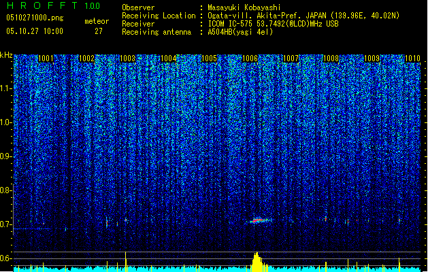This screenshot has height=272, width=428.
Task: Click the 1005 time marker
Action: pyautogui.click(x=209, y=58)
